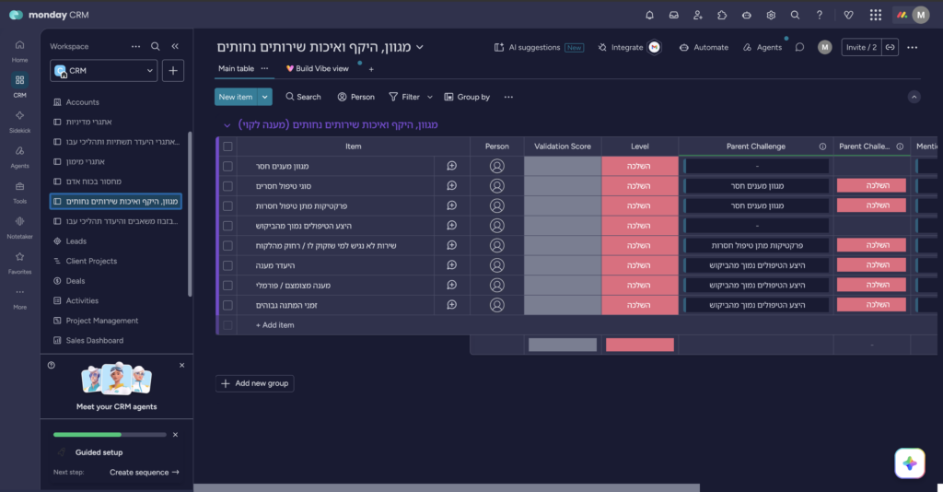Tick the checkbox for זמני המתנה גבוהים
The width and height of the screenshot is (943, 492).
tap(227, 305)
